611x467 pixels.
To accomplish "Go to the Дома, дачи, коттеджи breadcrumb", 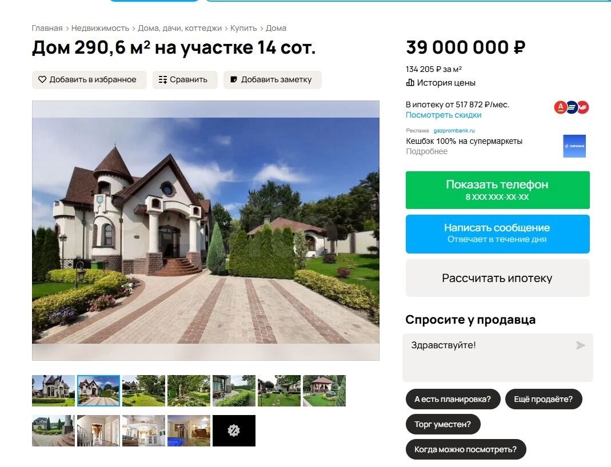I will (x=179, y=28).
